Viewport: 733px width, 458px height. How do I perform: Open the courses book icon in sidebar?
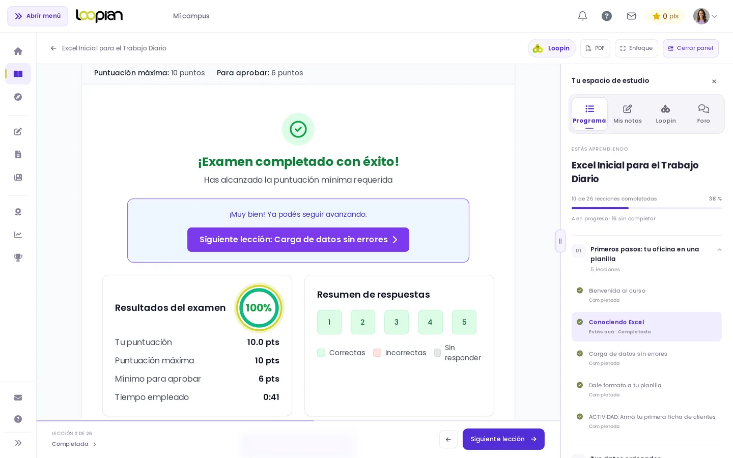[x=18, y=74]
